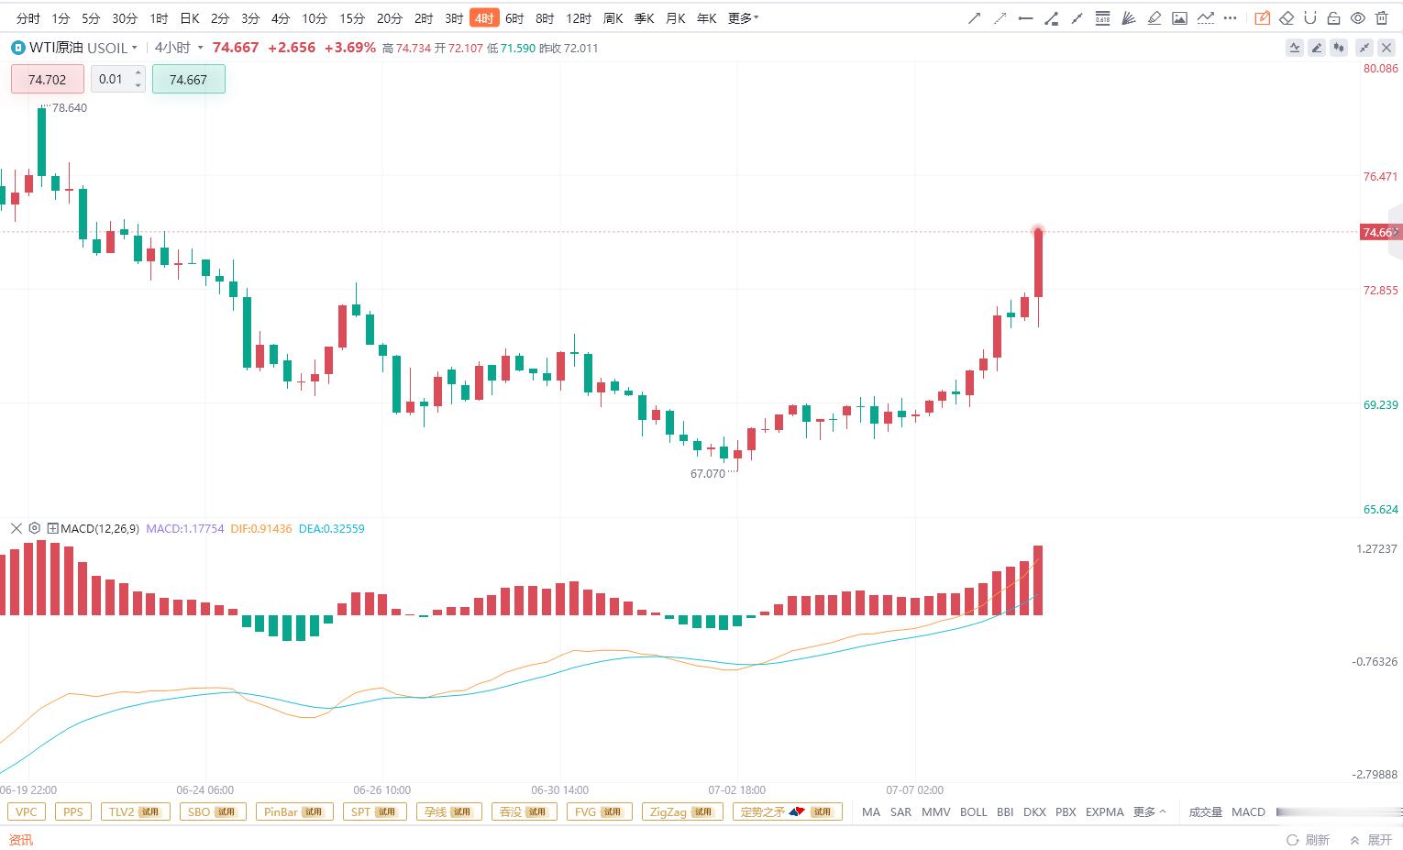Image resolution: width=1403 pixels, height=850 pixels.
Task: Select the highlighter marker tool
Action: [1154, 18]
